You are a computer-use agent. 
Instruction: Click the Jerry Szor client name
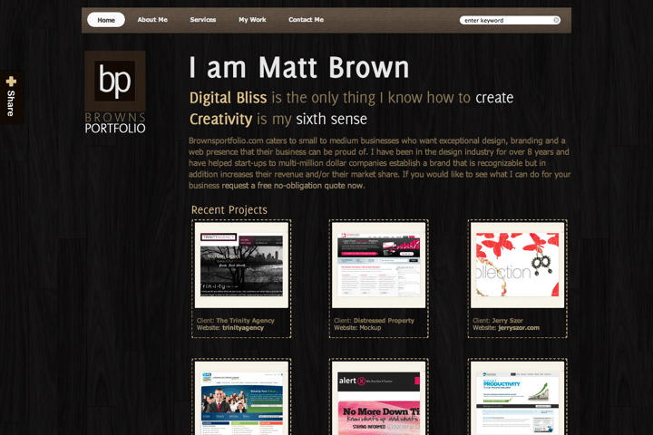click(507, 321)
